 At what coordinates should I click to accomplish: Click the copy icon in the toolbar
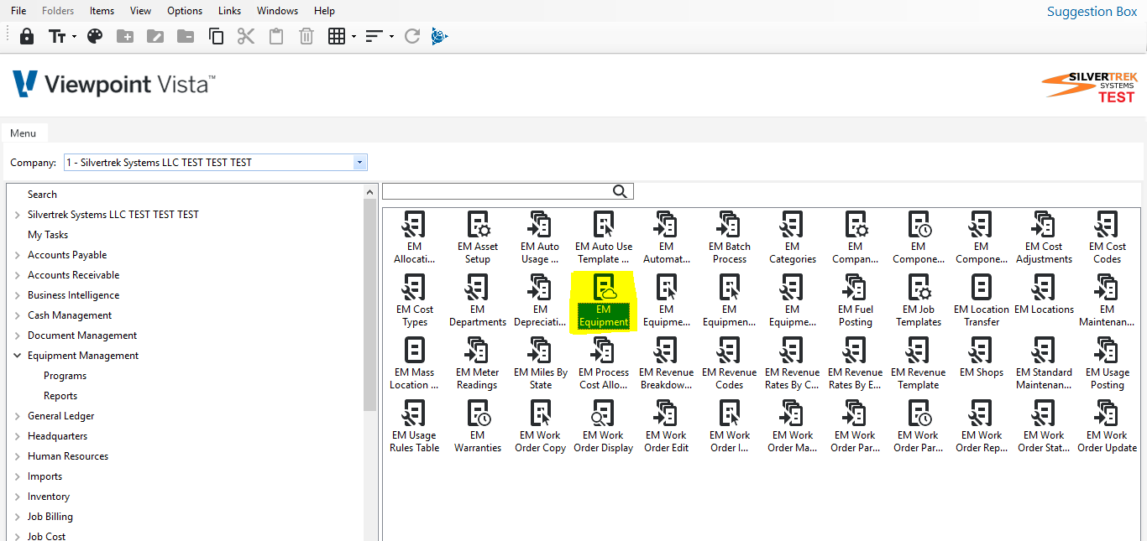coord(216,36)
